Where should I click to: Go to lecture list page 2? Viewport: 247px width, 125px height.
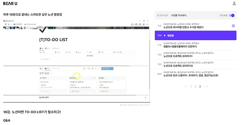coord(195,87)
